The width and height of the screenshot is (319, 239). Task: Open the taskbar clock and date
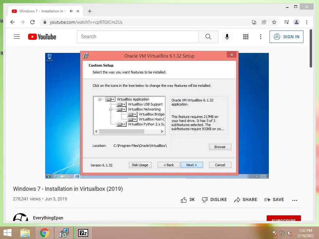click(305, 233)
